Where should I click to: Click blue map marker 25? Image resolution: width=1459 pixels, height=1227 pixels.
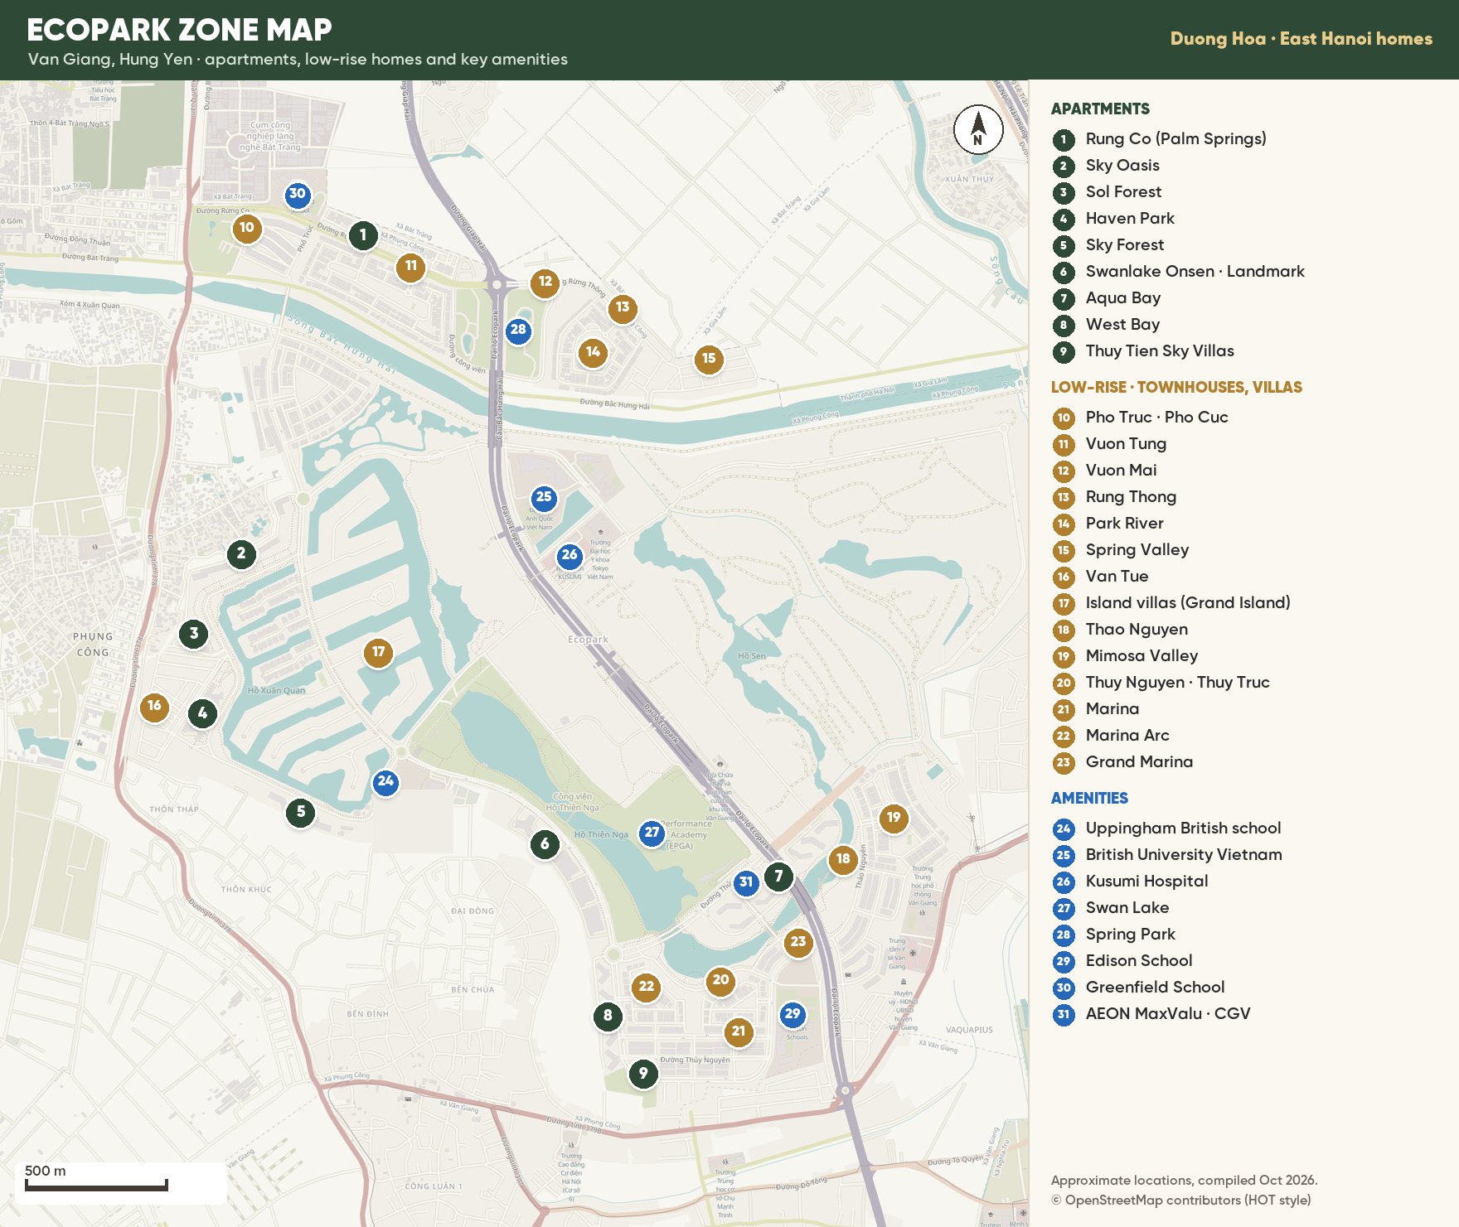544,497
